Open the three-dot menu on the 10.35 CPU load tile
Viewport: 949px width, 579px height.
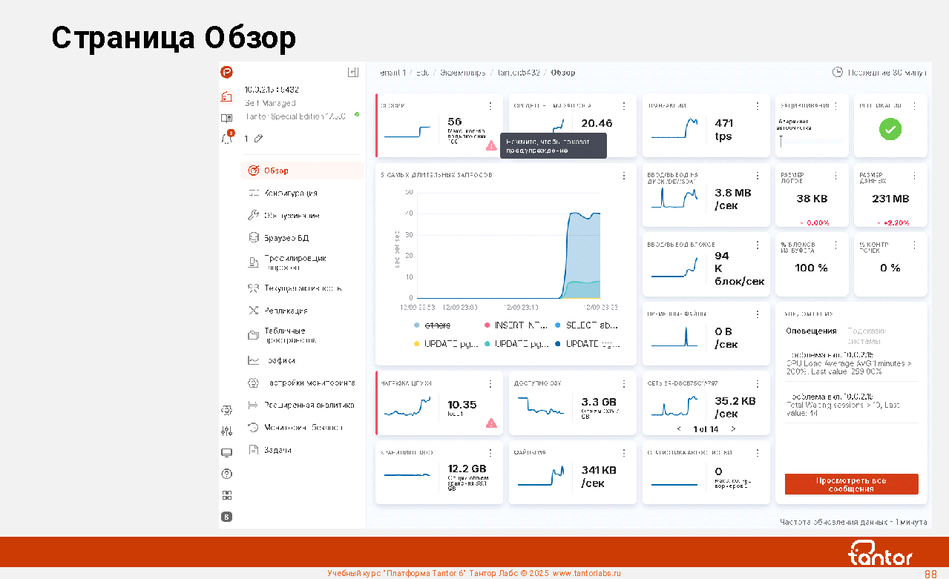click(490, 383)
